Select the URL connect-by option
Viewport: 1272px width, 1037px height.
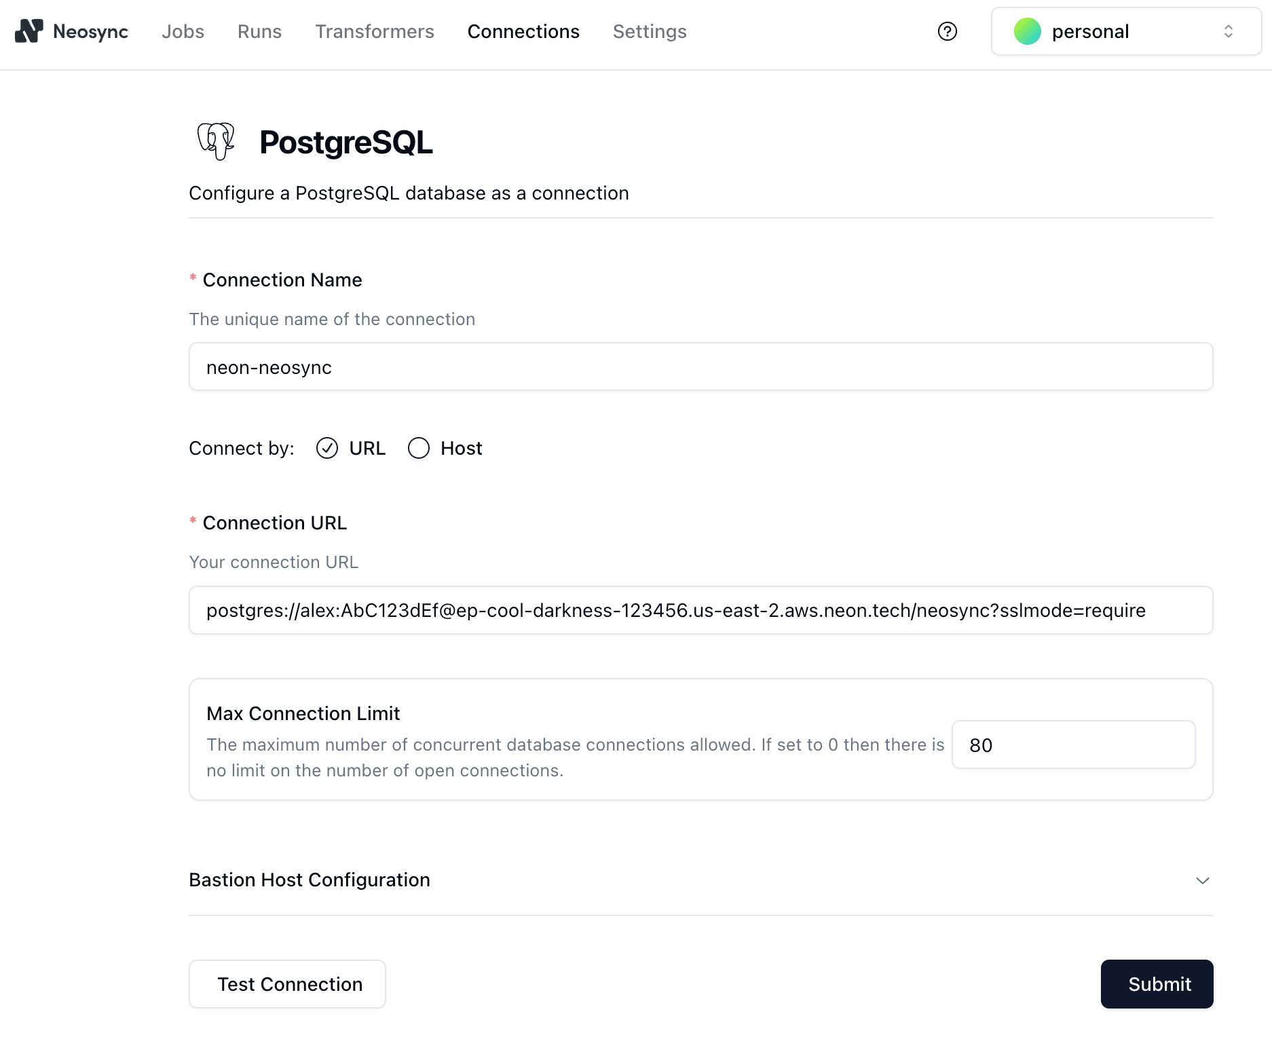point(327,448)
